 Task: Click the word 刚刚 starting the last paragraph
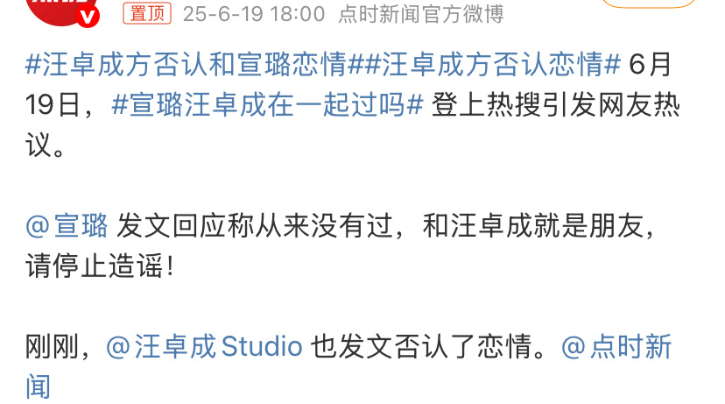[53, 346]
